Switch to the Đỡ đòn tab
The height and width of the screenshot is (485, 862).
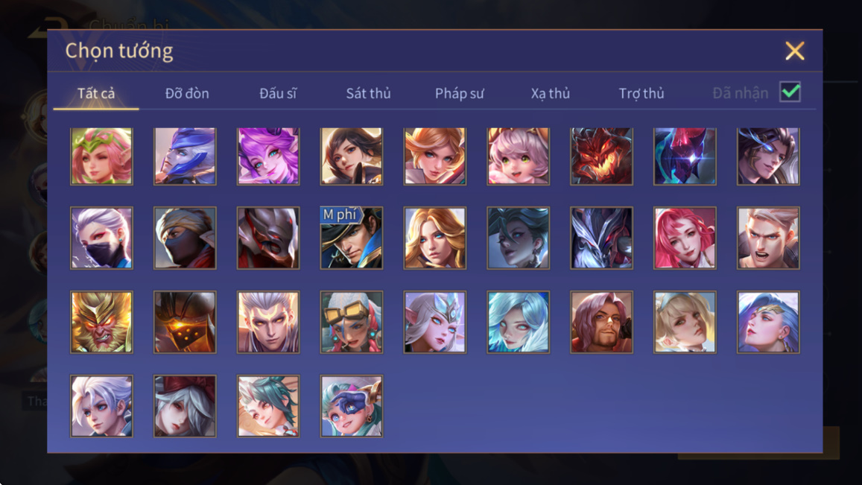point(187,93)
